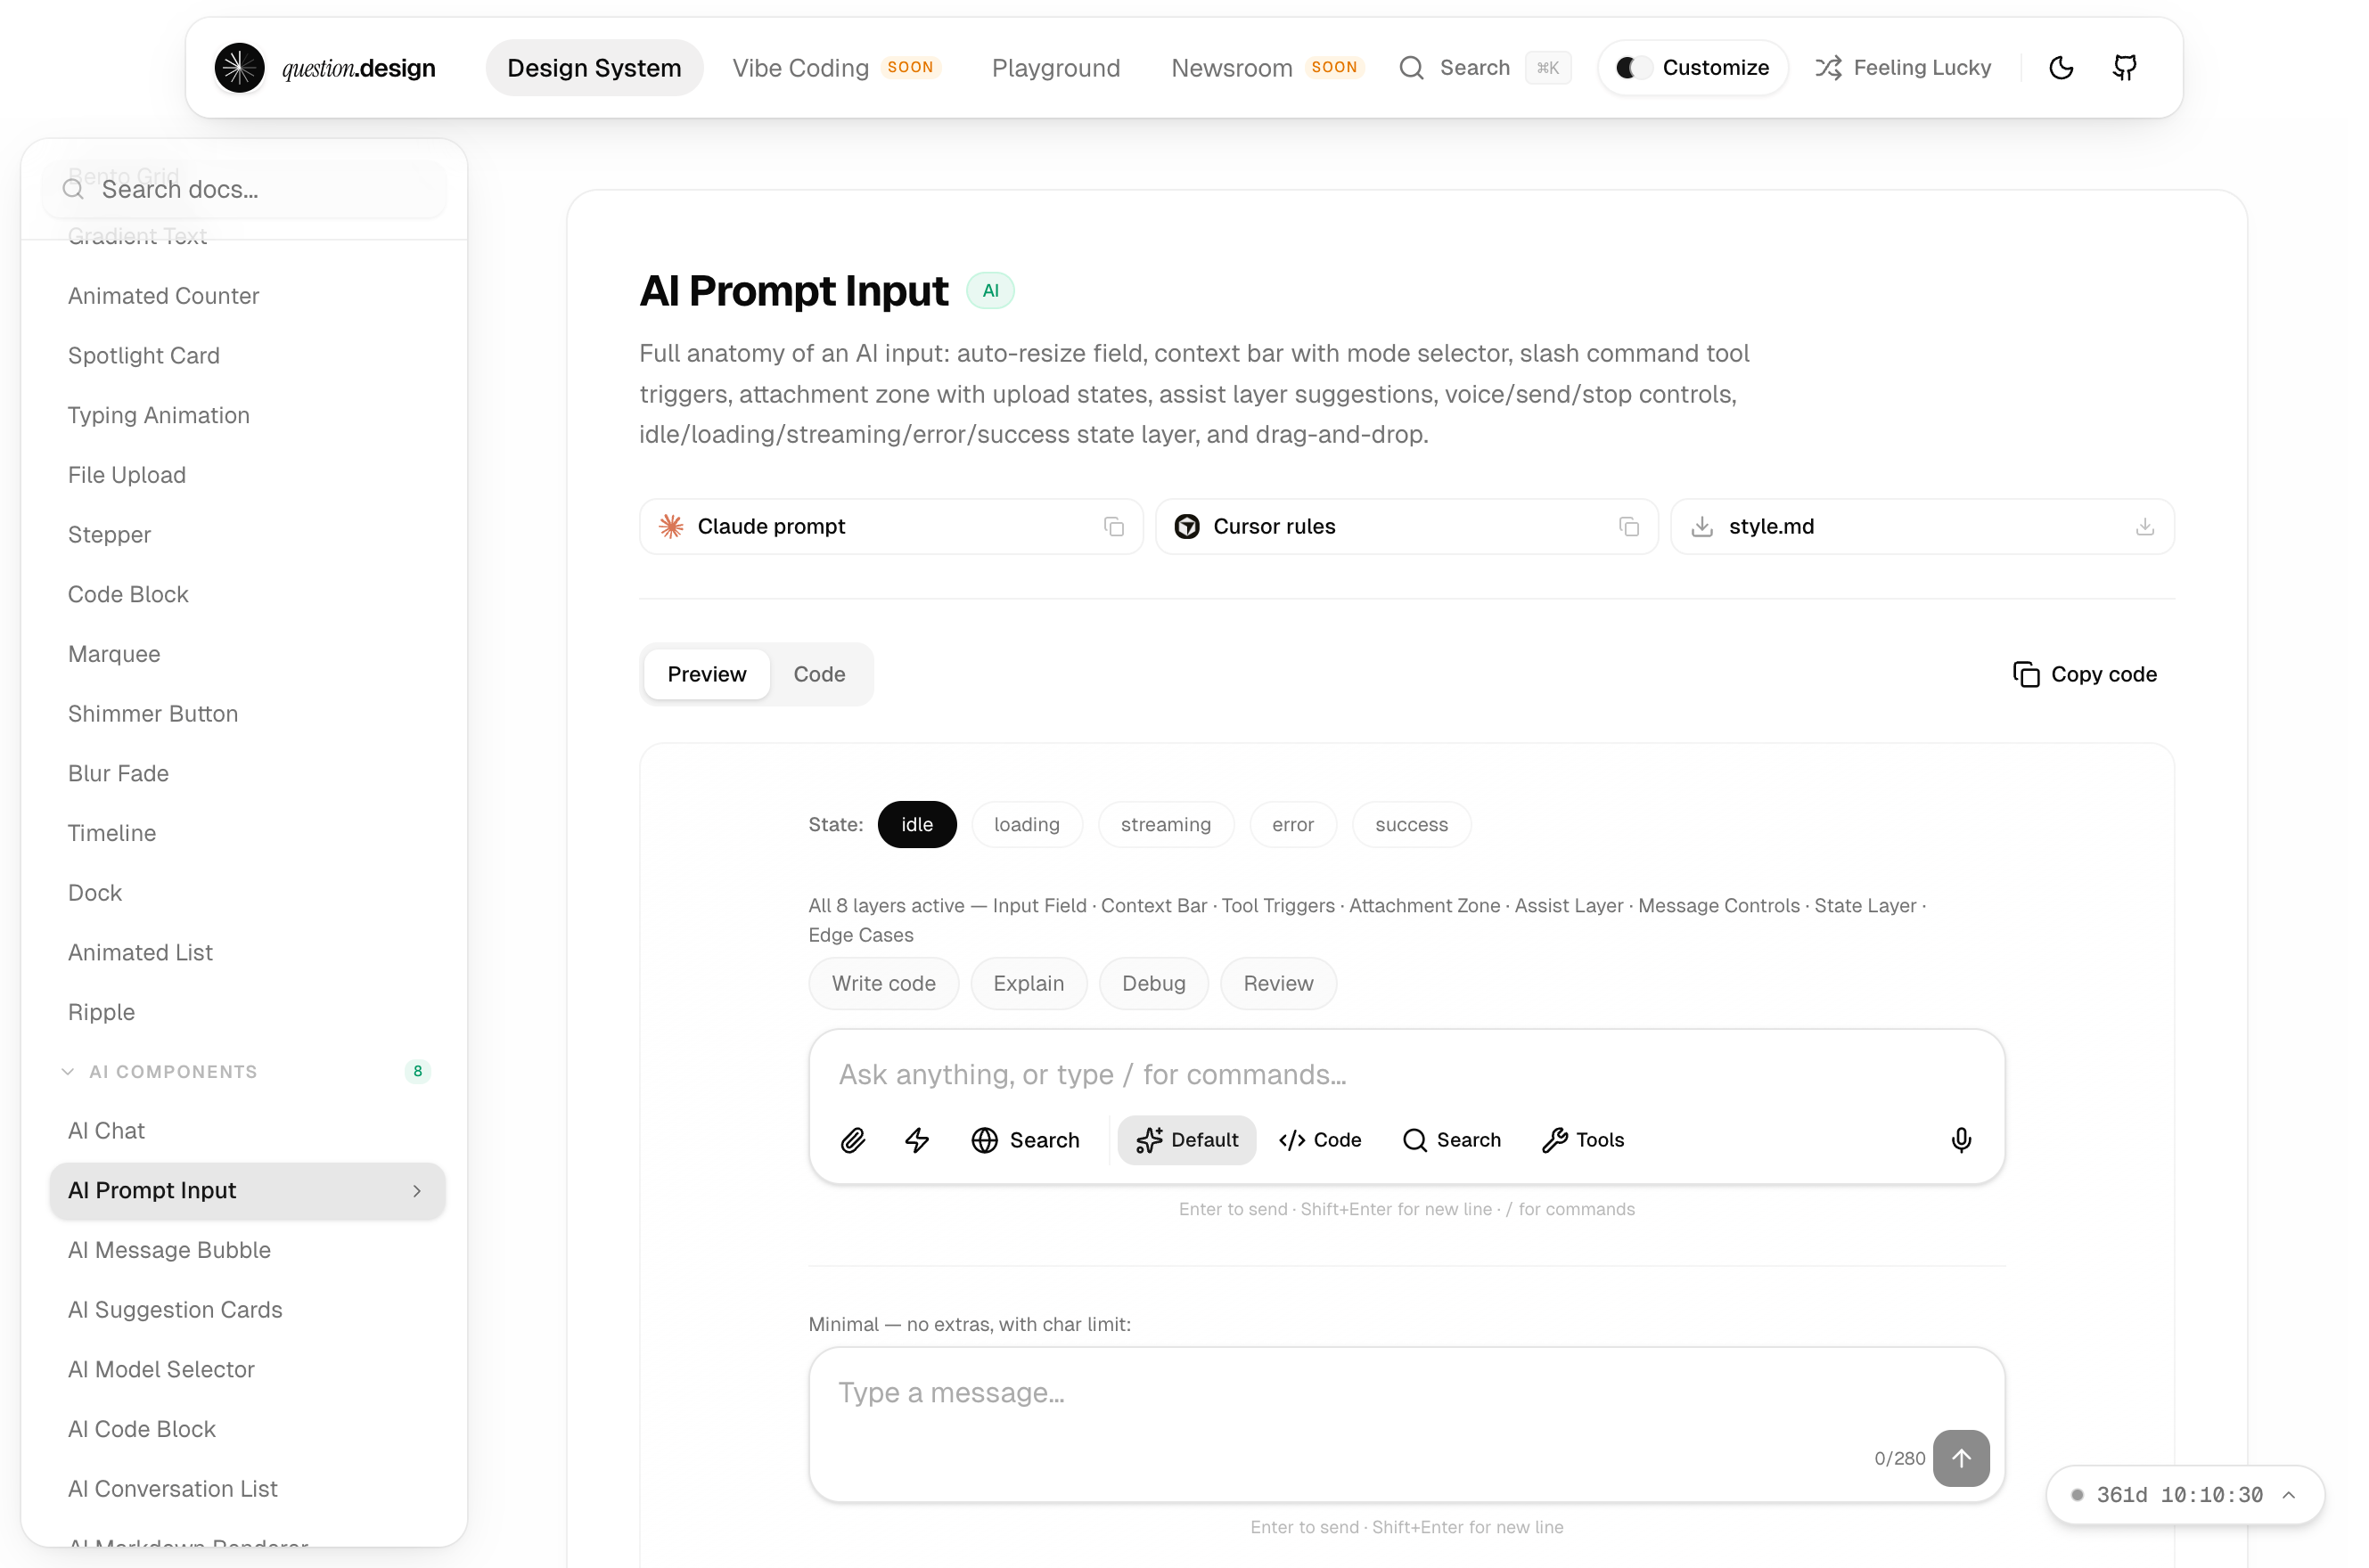Open AI Chat in sidebar
The width and height of the screenshot is (2369, 1568).
coord(247,1131)
